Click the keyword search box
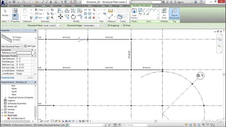The image size is (226, 127). pyautogui.click(x=146, y=2)
